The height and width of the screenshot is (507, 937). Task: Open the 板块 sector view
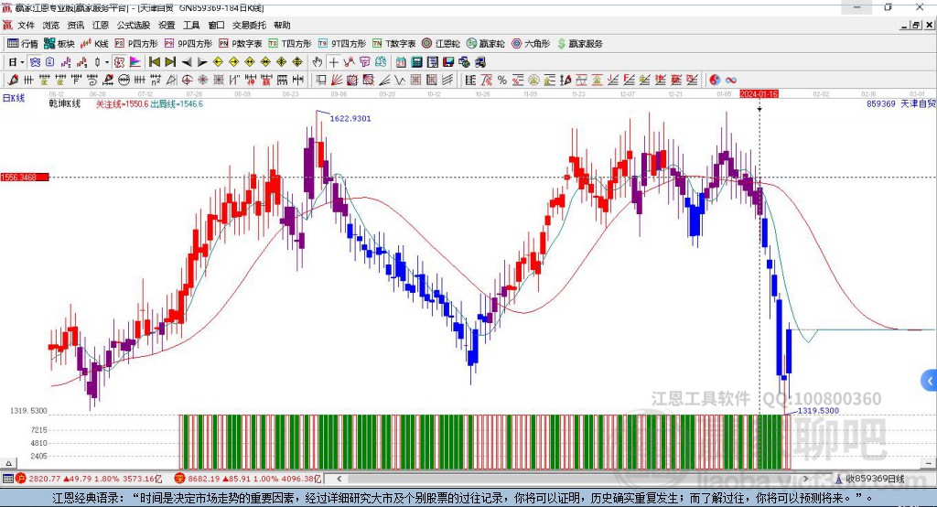[59, 44]
